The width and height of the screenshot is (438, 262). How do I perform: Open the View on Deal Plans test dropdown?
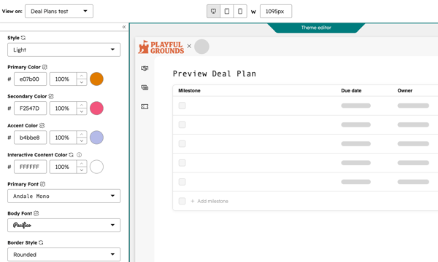click(59, 12)
